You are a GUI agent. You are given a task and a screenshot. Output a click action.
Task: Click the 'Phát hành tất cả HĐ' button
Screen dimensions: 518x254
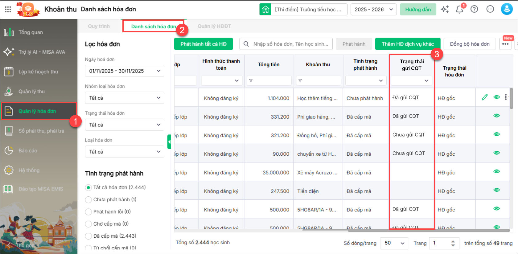(203, 44)
